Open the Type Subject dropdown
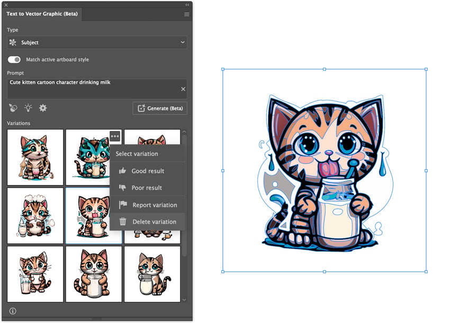Viewport: 450px width, 323px height. pyautogui.click(x=97, y=42)
